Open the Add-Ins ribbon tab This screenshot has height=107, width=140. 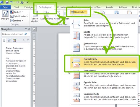123,7
